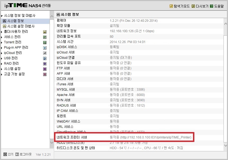Click the 폴더/사용자 관리 row icon
This screenshot has width=228, height=160.
(x=45, y=32)
